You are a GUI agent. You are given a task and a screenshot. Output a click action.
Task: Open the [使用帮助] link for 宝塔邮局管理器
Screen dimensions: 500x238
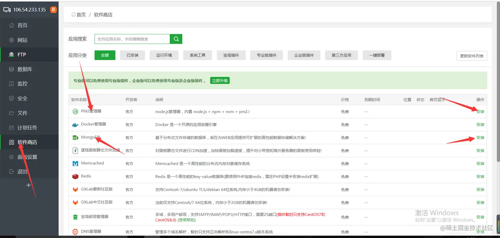(x=187, y=220)
